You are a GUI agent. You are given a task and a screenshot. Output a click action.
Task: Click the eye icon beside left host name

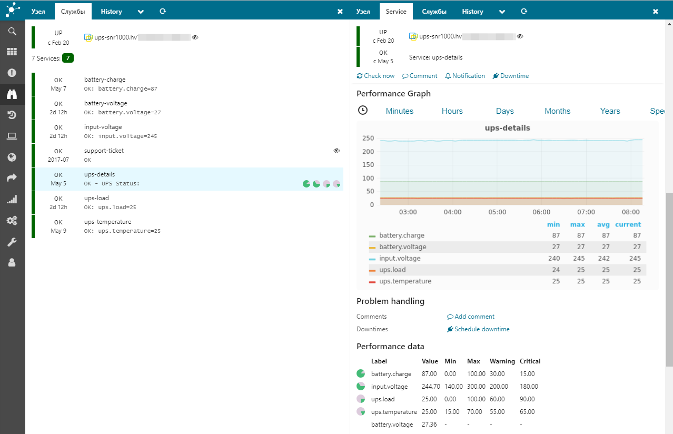(x=195, y=37)
